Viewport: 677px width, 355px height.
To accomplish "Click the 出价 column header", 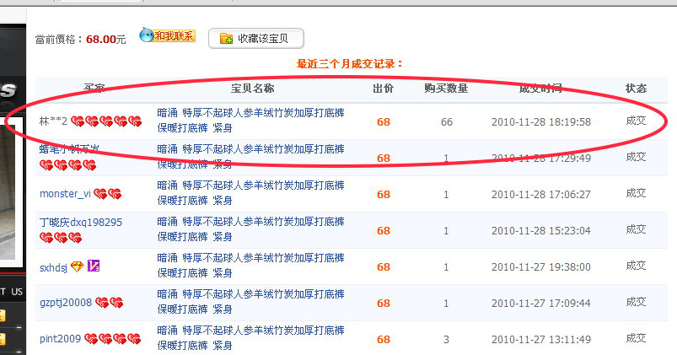I will coord(383,89).
